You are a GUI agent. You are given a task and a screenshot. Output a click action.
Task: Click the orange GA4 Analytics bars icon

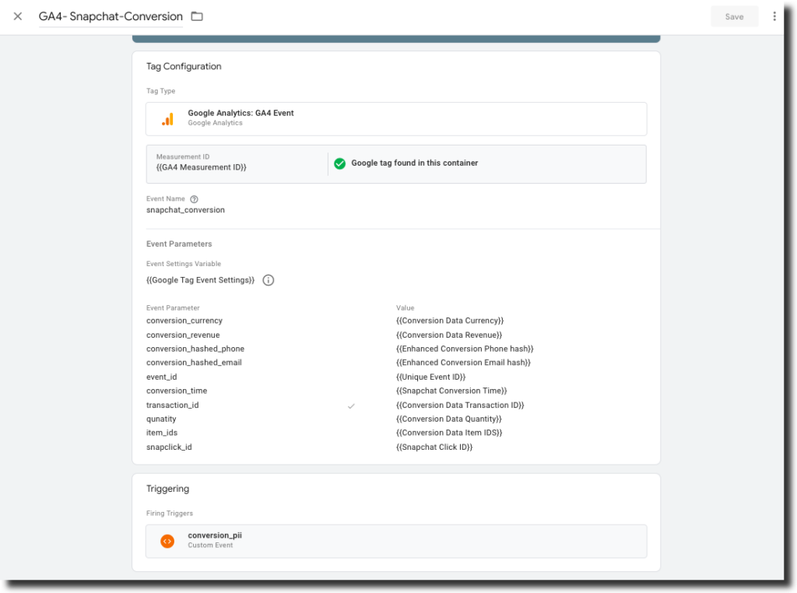(167, 118)
